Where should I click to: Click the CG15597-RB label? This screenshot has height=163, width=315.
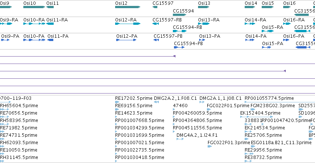[167, 20]
